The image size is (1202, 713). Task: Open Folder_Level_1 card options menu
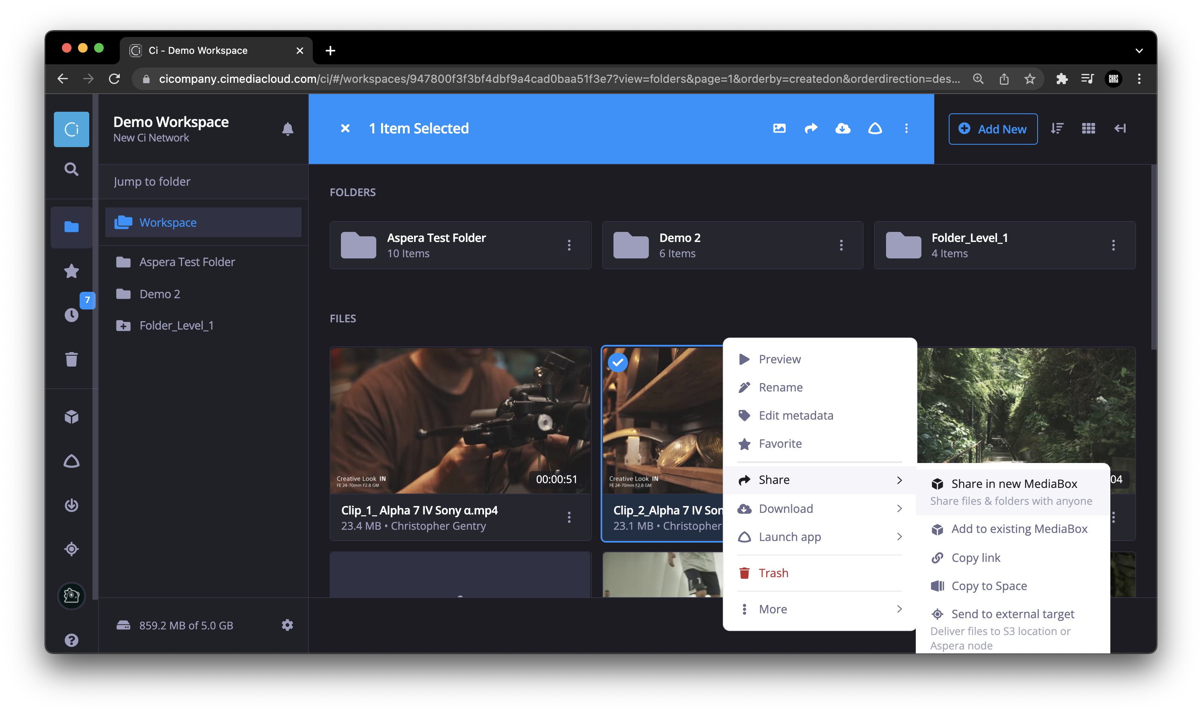click(x=1113, y=245)
